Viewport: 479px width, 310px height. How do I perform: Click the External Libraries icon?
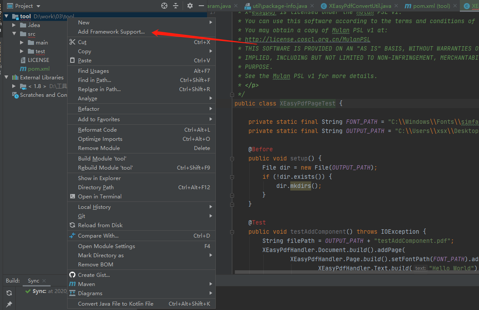click(15, 77)
